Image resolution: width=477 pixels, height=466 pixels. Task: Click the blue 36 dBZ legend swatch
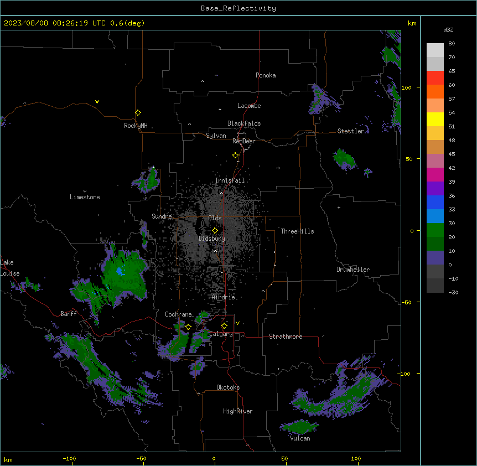pyautogui.click(x=435, y=202)
